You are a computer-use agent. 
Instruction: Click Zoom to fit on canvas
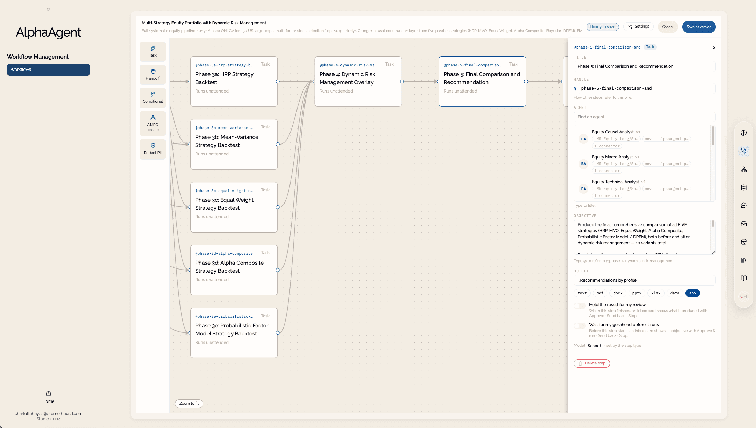(x=189, y=404)
